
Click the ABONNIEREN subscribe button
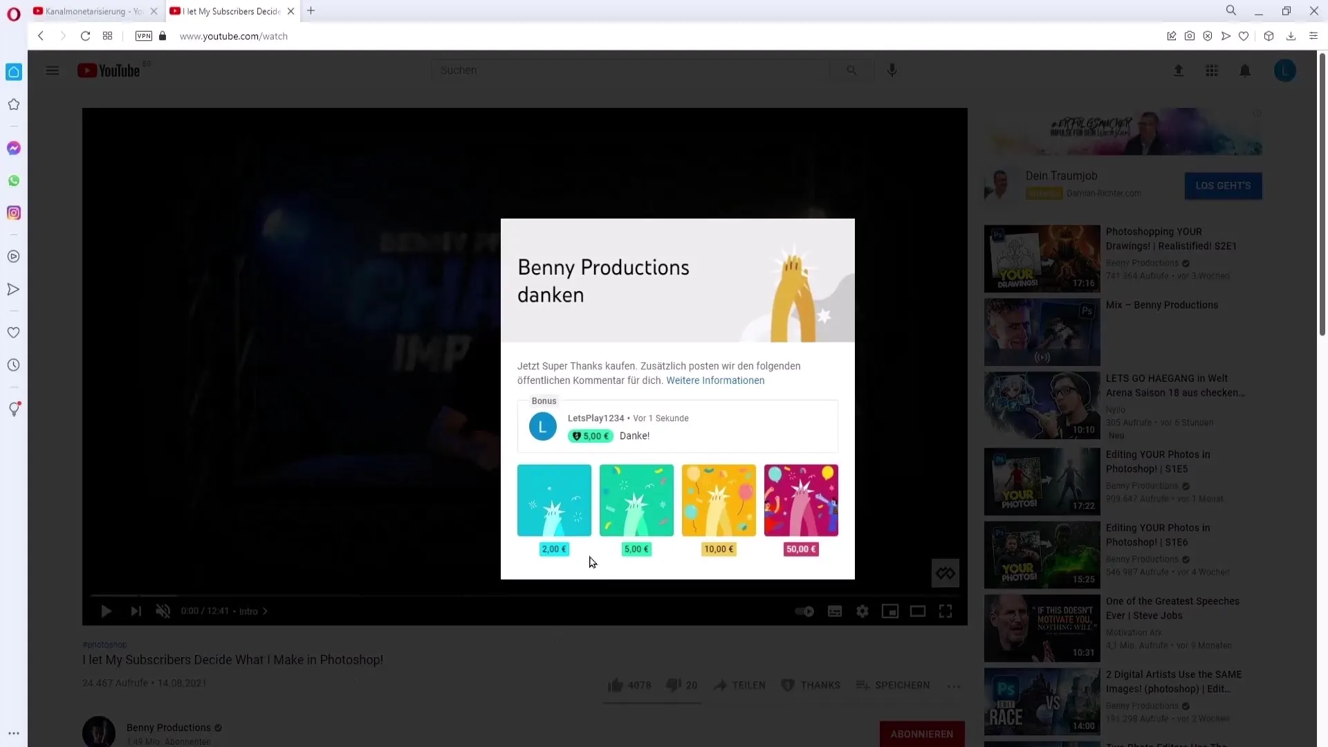click(x=922, y=734)
